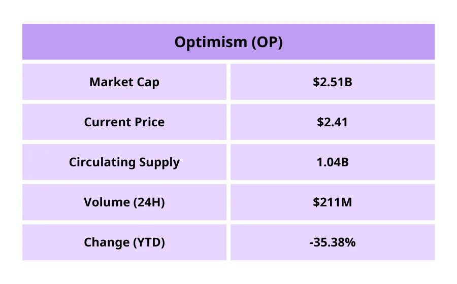Click the 1.04B supply value
This screenshot has height=284, width=457.
(x=333, y=162)
